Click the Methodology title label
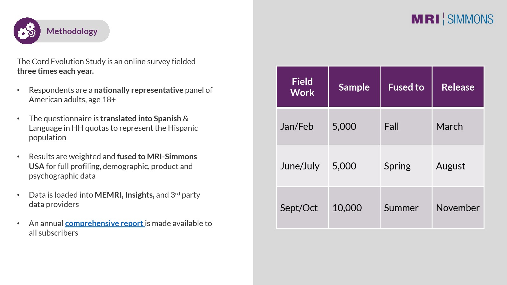The image size is (507, 285). click(x=72, y=31)
